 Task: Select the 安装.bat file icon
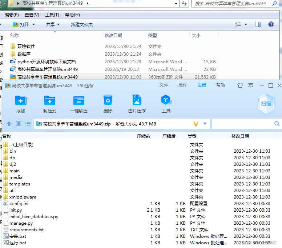6,236
